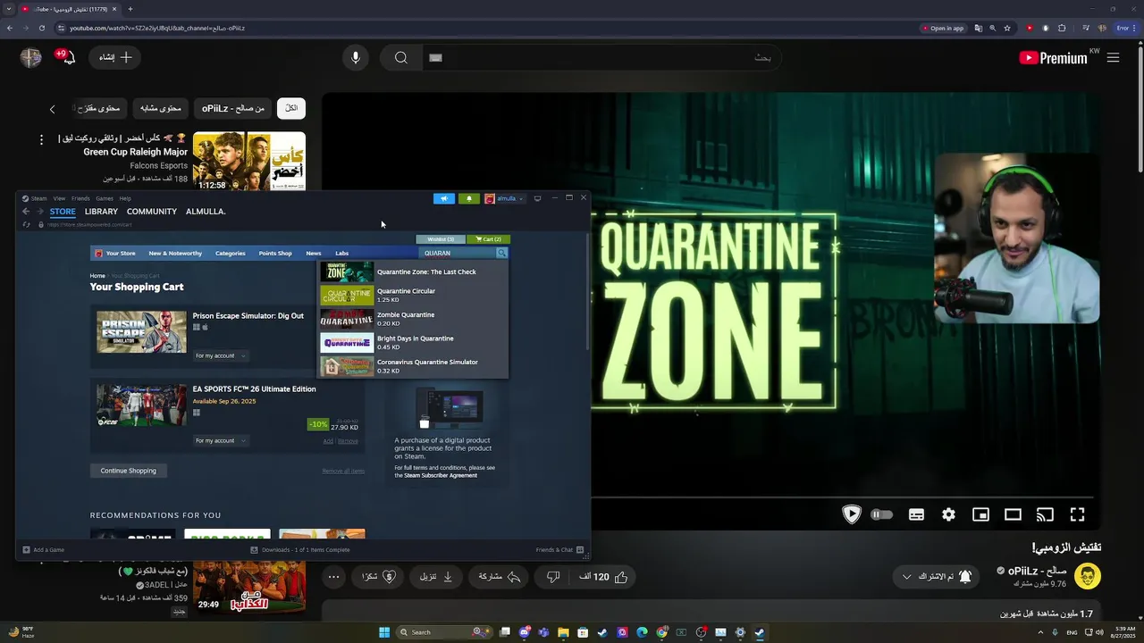Click the Chrome translate page icon

coord(978,28)
